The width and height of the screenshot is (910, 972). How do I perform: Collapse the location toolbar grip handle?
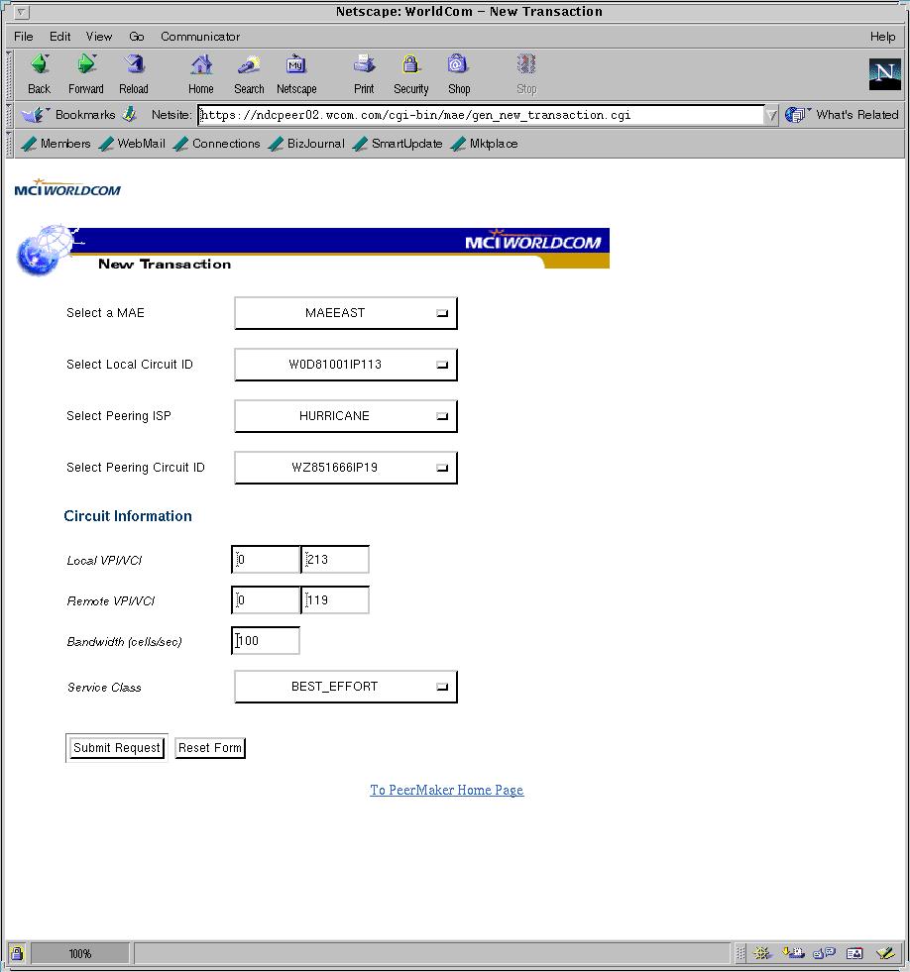pos(9,115)
